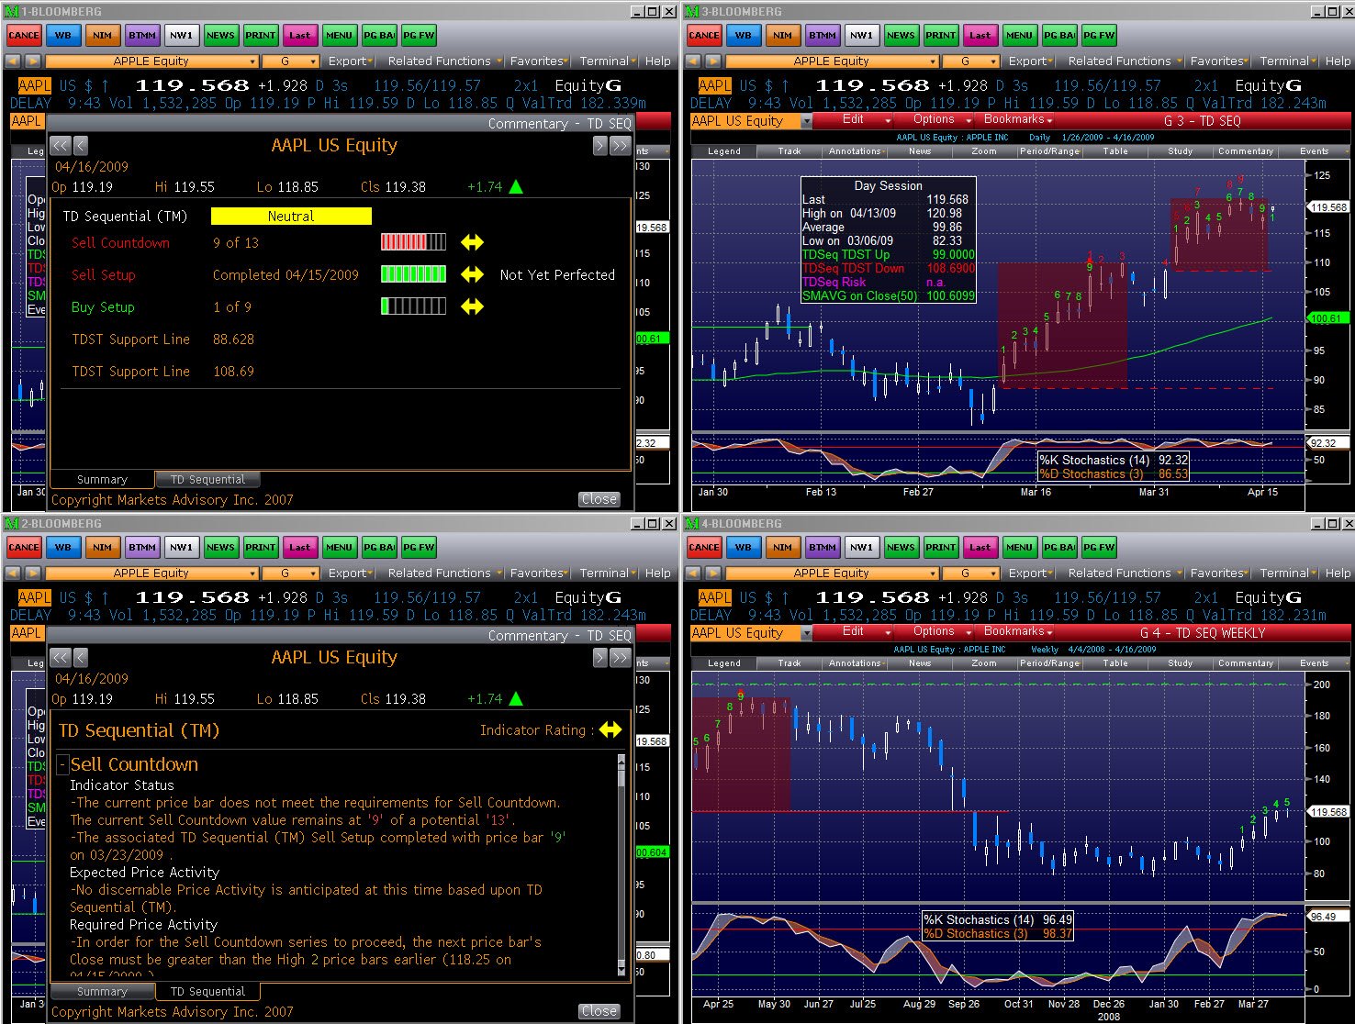Open Terminal dropdown in 4-BLOOMBERG window
1355x1024 pixels.
1288,573
